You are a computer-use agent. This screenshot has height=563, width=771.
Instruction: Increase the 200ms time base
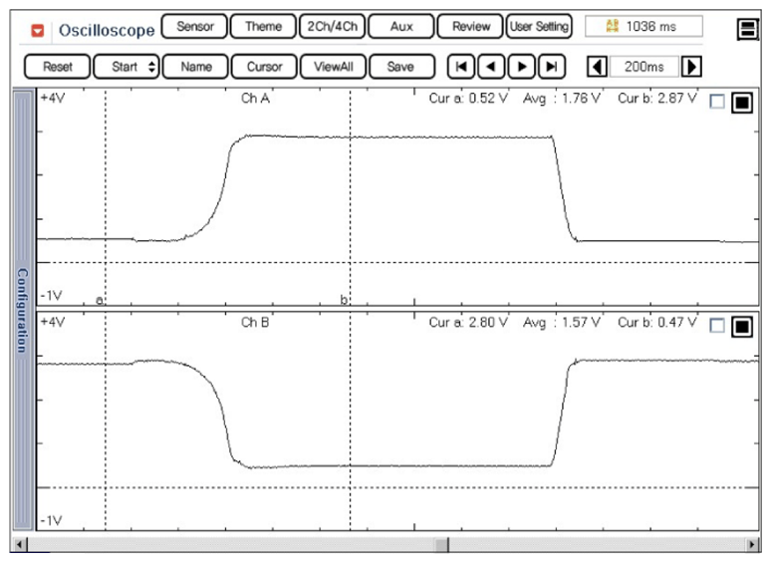click(x=692, y=67)
